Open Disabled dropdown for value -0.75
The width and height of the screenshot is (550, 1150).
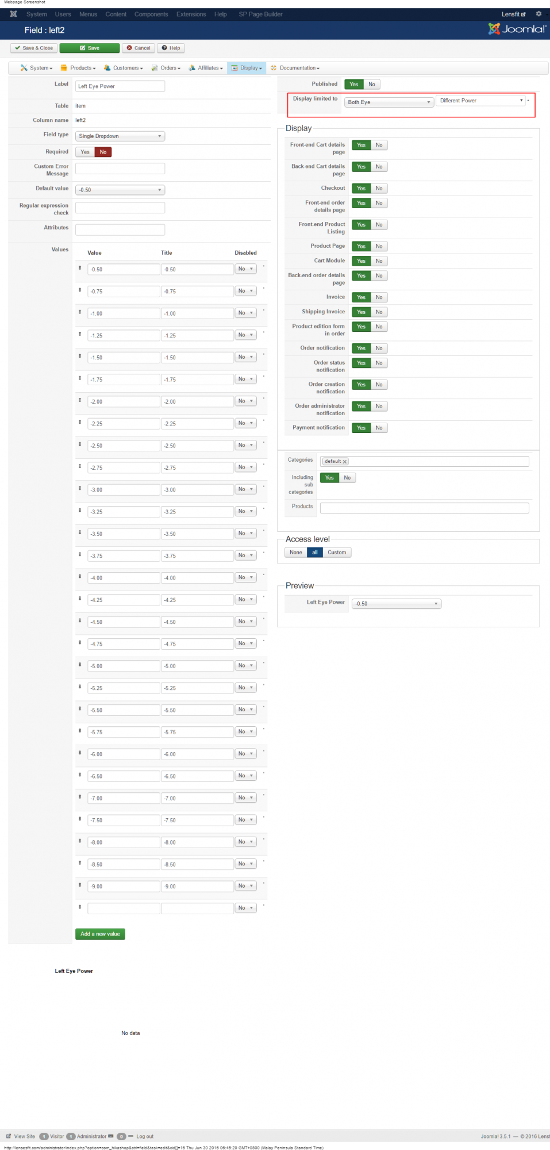pyautogui.click(x=245, y=291)
